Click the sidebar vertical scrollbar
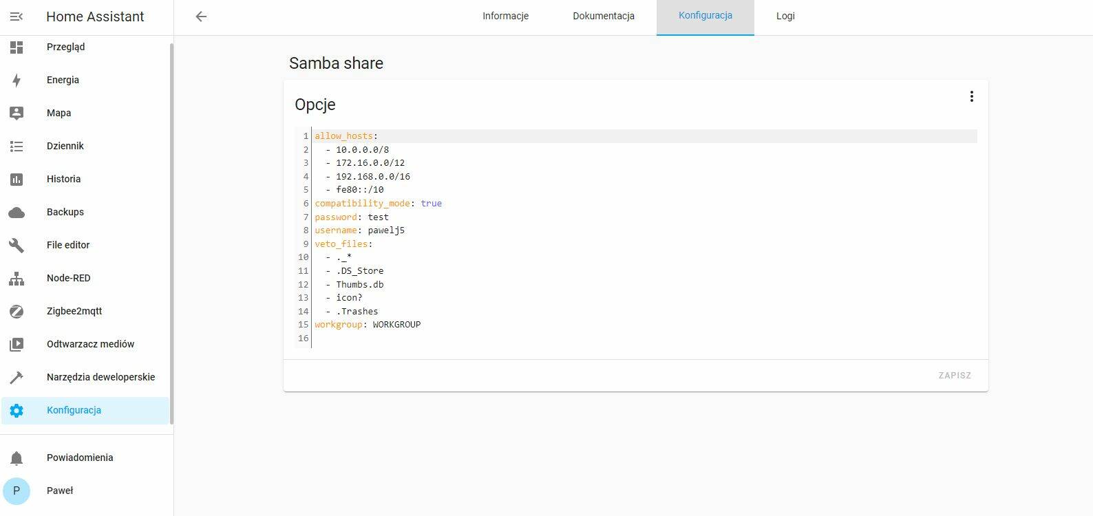The height and width of the screenshot is (516, 1093). (x=171, y=234)
